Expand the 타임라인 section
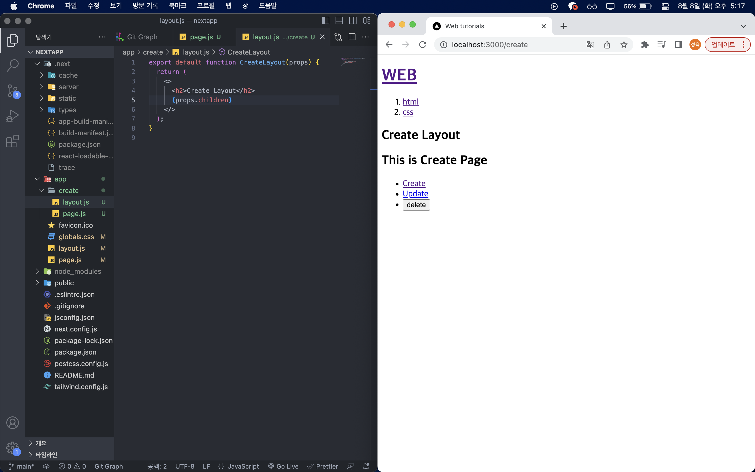This screenshot has width=755, height=472. pos(46,454)
